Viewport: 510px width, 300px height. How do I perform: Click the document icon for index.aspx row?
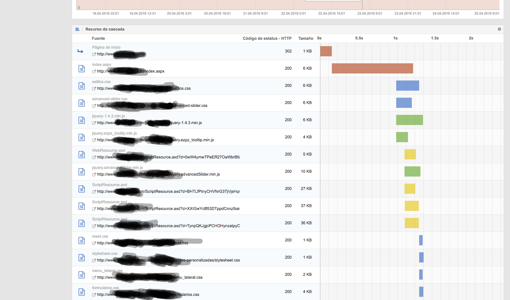(x=82, y=69)
